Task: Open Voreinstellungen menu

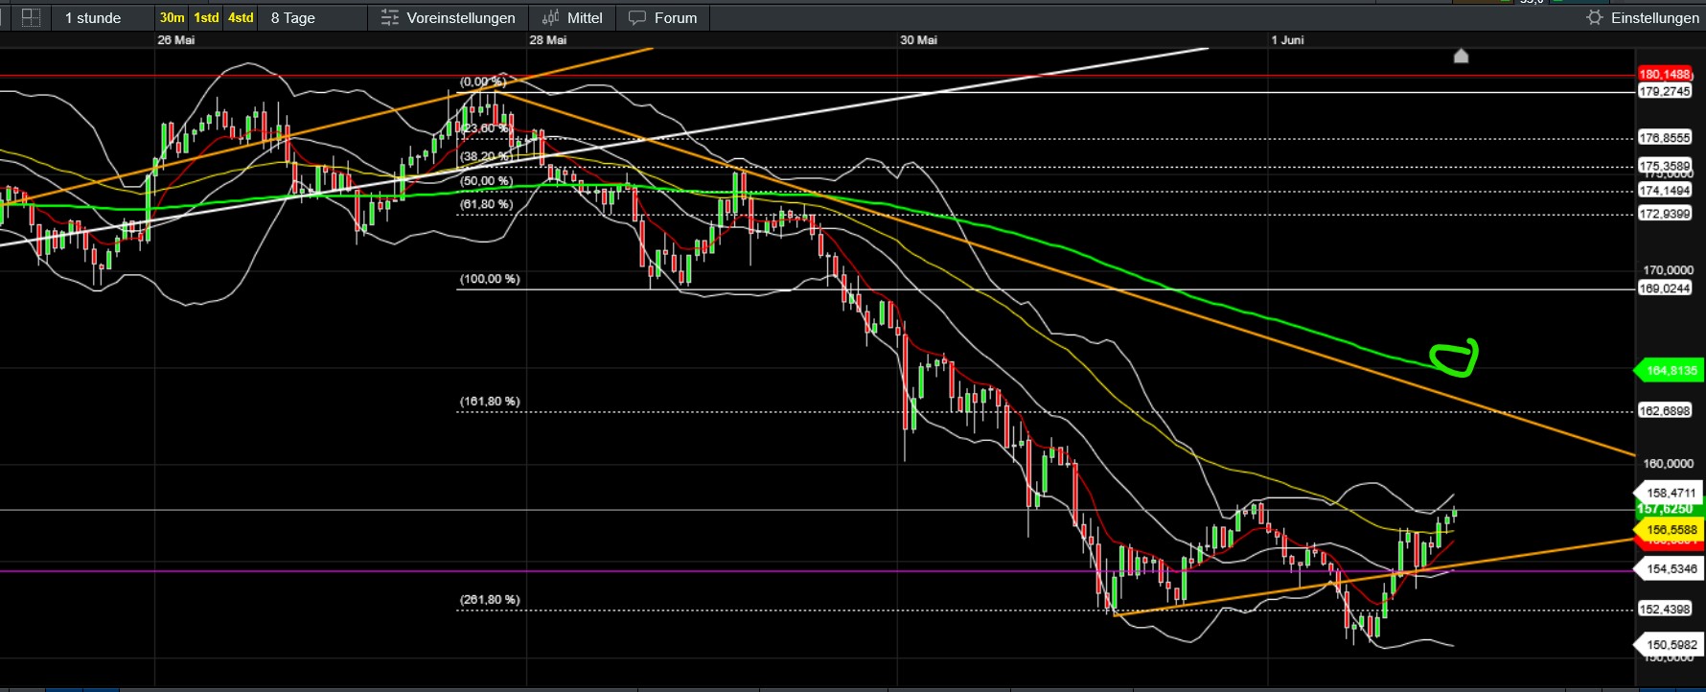Action: pyautogui.click(x=448, y=17)
